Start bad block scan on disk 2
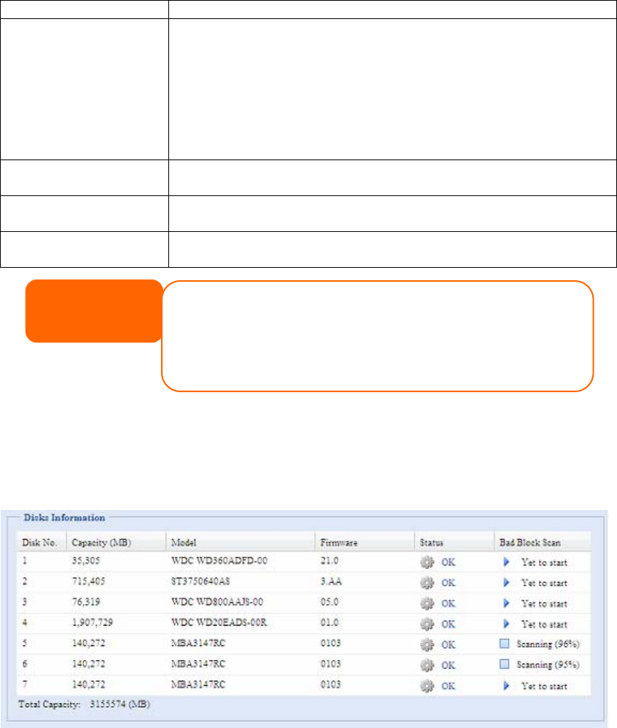This screenshot has width=617, height=728. pos(506,582)
